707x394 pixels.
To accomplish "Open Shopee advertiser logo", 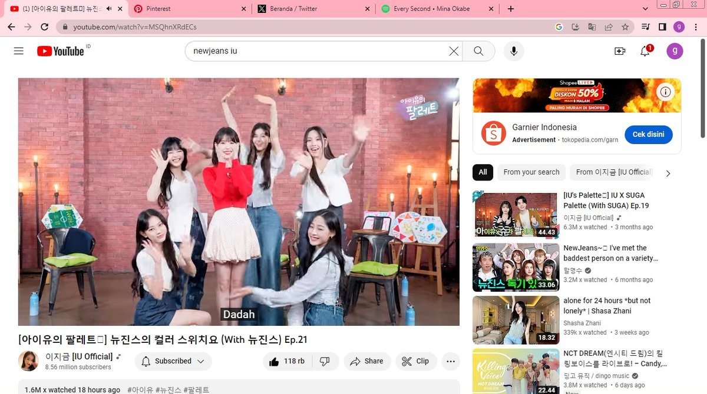I will (x=493, y=133).
